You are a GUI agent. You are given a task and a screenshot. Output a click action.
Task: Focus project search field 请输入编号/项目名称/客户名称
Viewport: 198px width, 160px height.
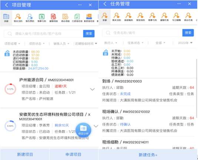(x=43, y=34)
